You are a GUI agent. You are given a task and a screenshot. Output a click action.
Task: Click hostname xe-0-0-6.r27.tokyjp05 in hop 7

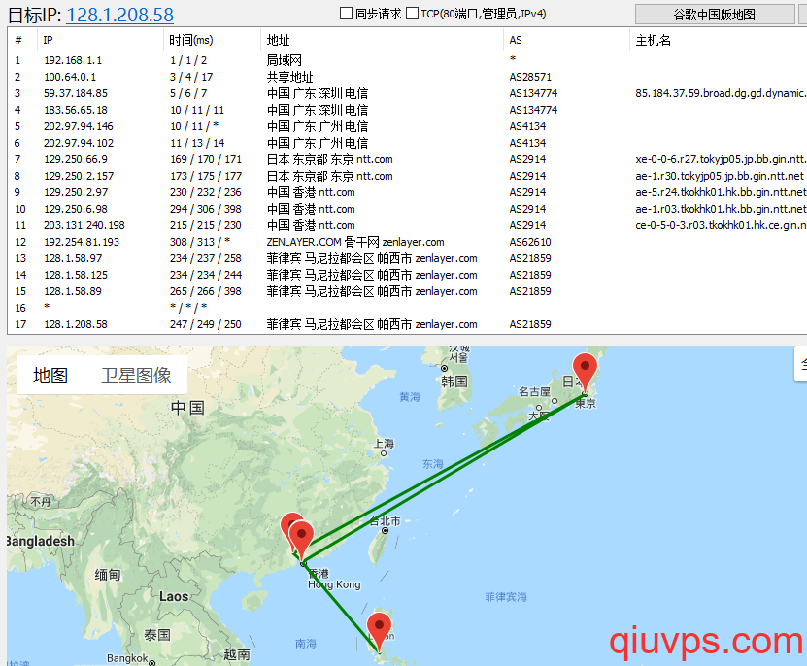point(721,159)
